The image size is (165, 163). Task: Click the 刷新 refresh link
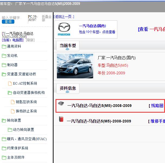point(30,40)
